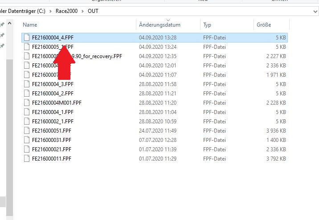The width and height of the screenshot is (319, 220).
Task: Select file FE21600004M001.FPF
Action: click(x=155, y=103)
